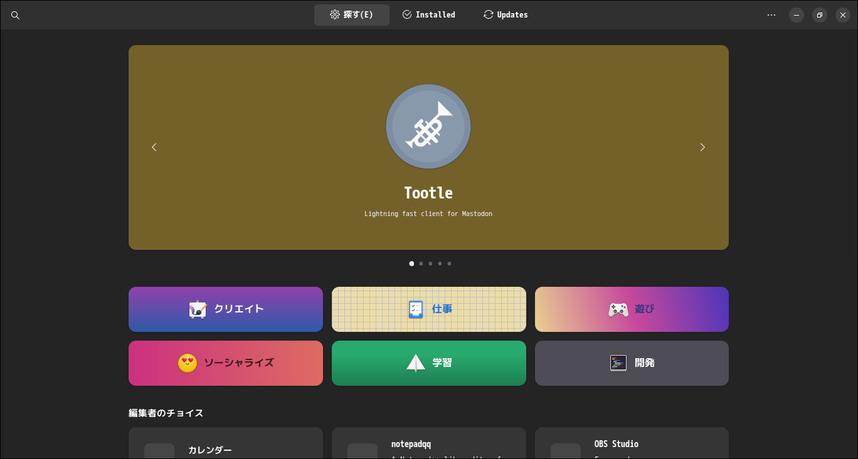Image resolution: width=858 pixels, height=459 pixels.
Task: Select the second carousel page dot
Action: click(421, 264)
